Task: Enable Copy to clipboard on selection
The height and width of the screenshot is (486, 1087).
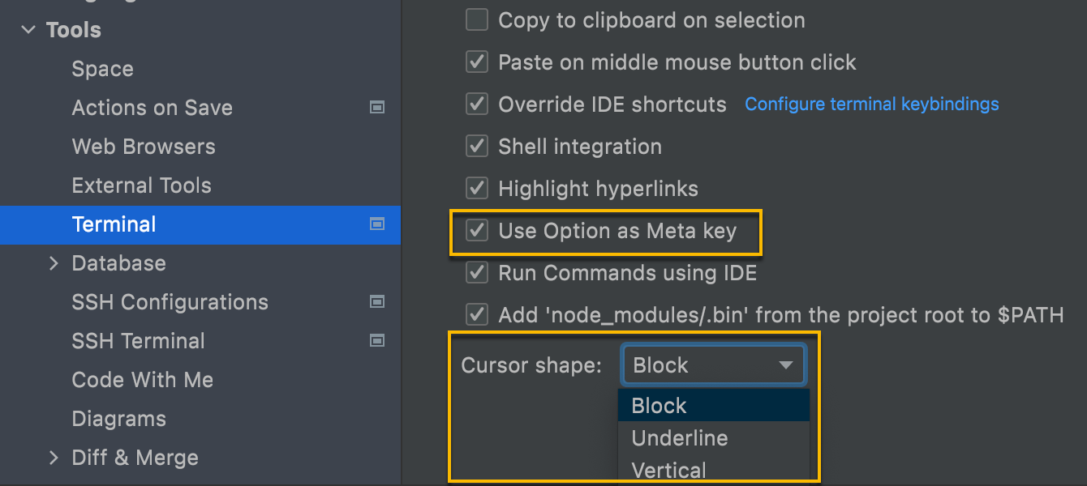Action: [x=477, y=20]
